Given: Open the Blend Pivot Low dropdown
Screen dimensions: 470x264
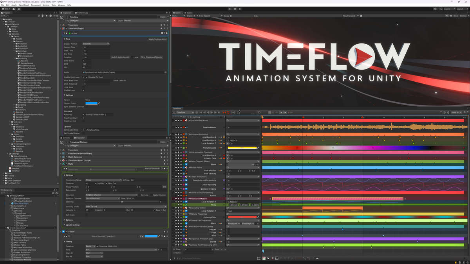Looking at the screenshot, I should (234, 223).
